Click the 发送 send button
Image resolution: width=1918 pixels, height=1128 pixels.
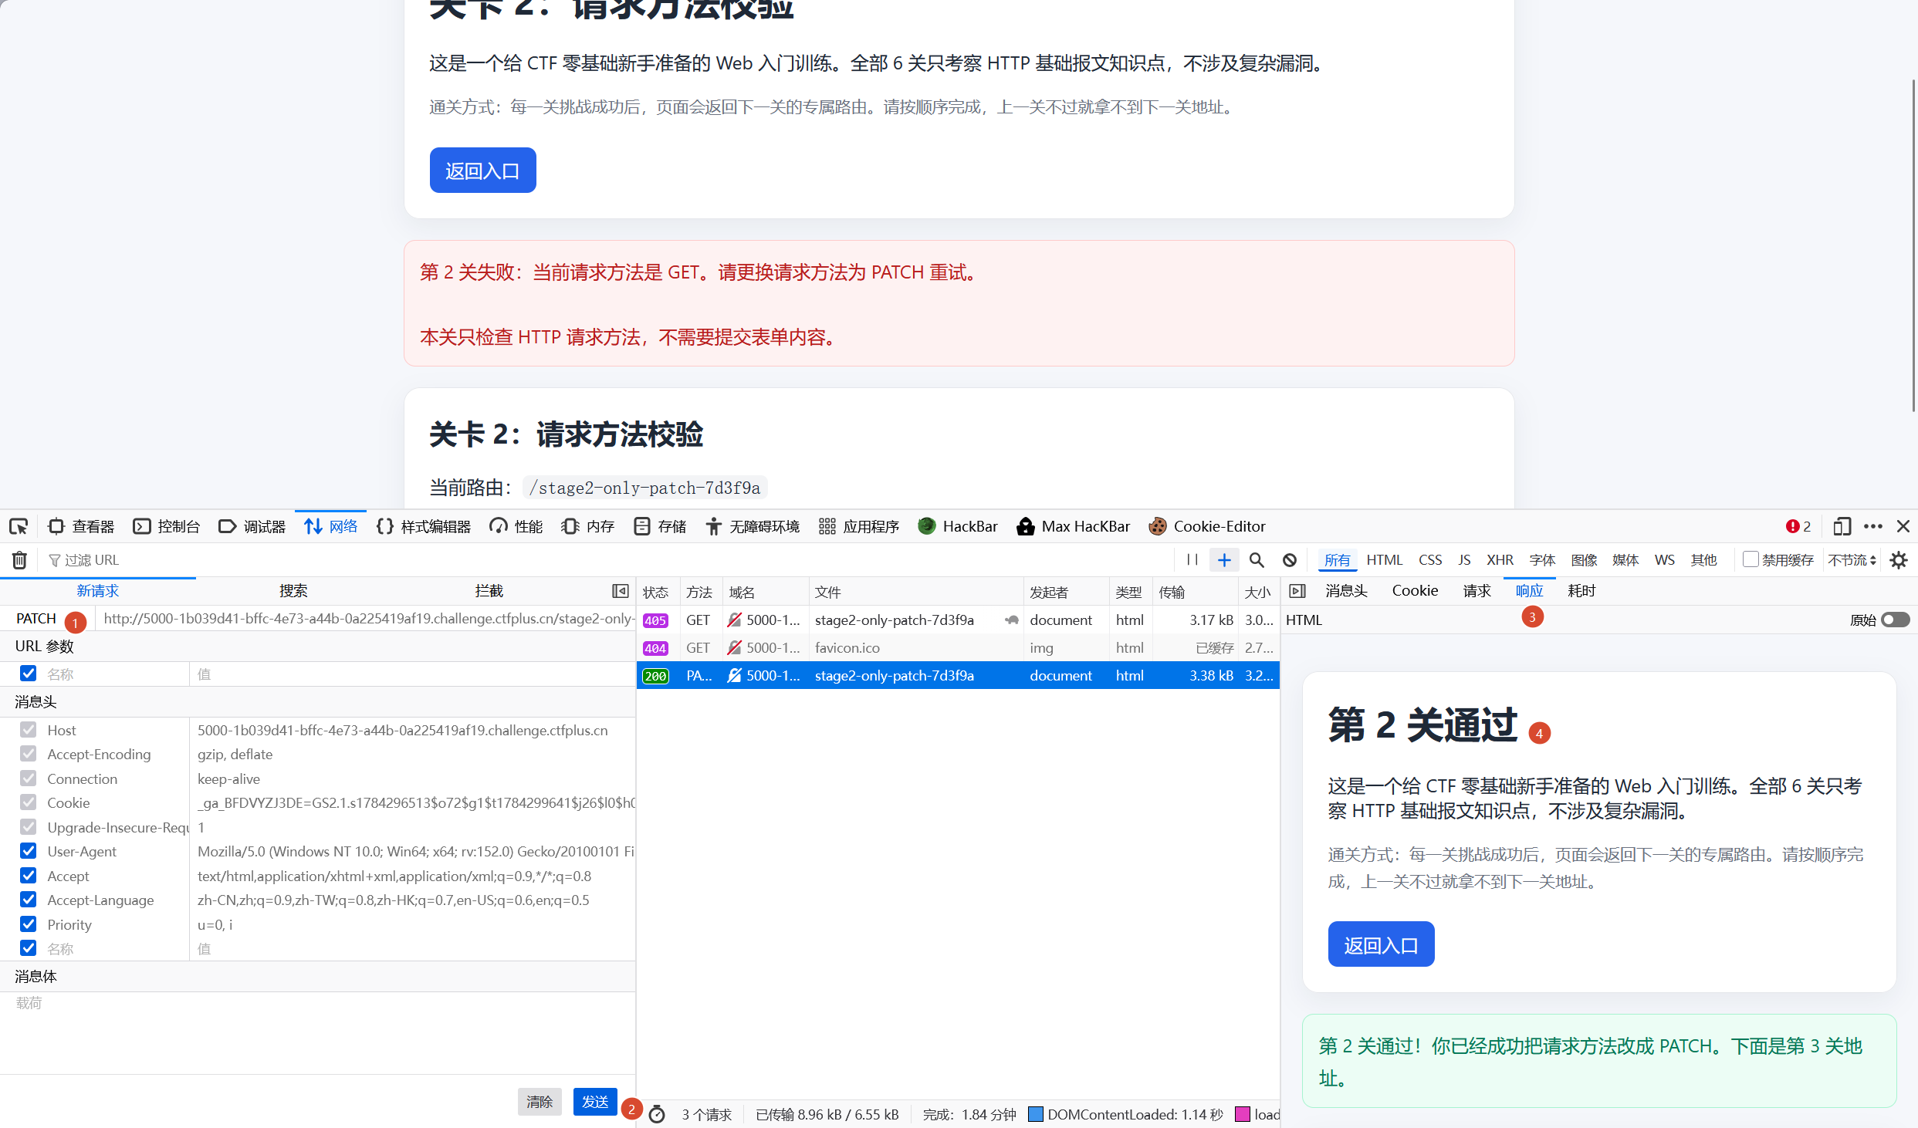[x=594, y=1102]
